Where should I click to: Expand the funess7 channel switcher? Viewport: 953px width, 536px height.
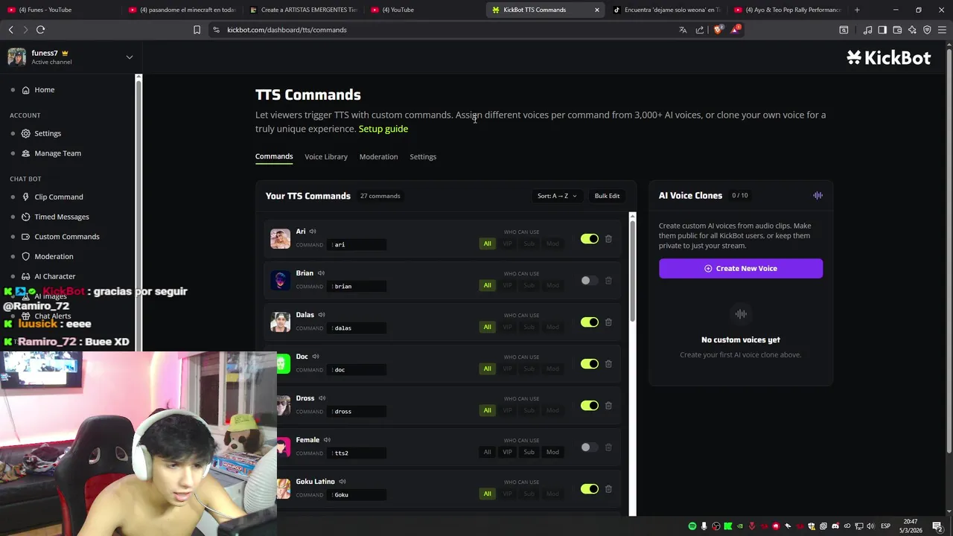130,57
